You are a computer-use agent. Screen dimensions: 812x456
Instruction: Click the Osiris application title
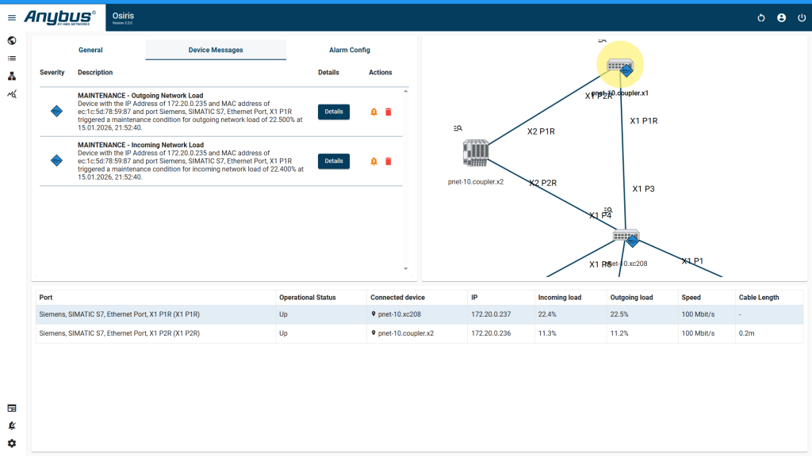(x=123, y=16)
